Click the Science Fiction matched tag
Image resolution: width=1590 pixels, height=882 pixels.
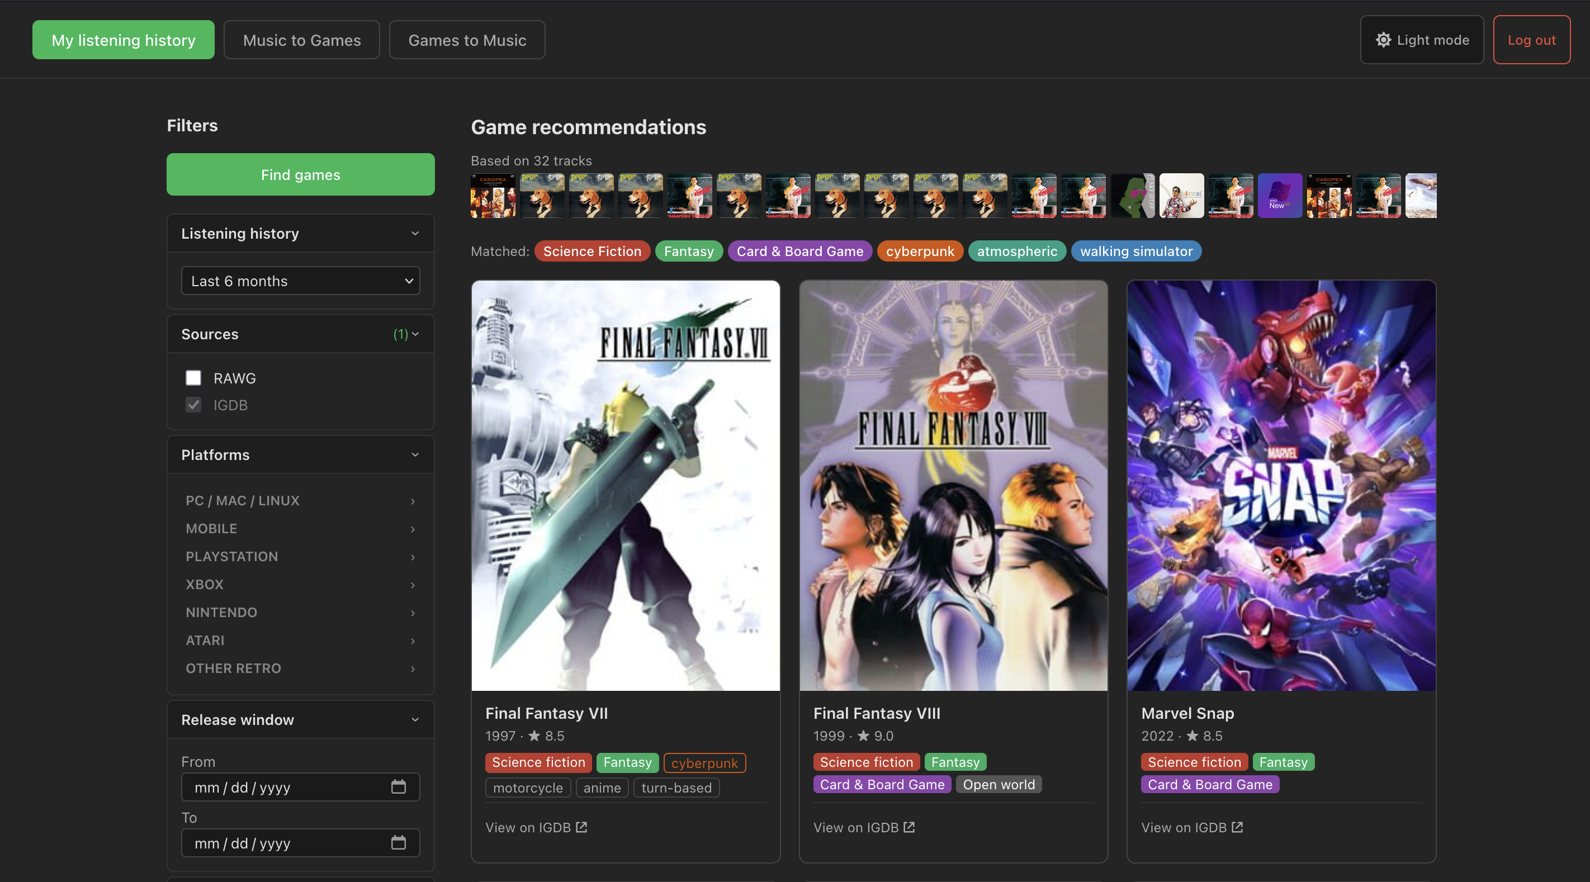tap(593, 250)
